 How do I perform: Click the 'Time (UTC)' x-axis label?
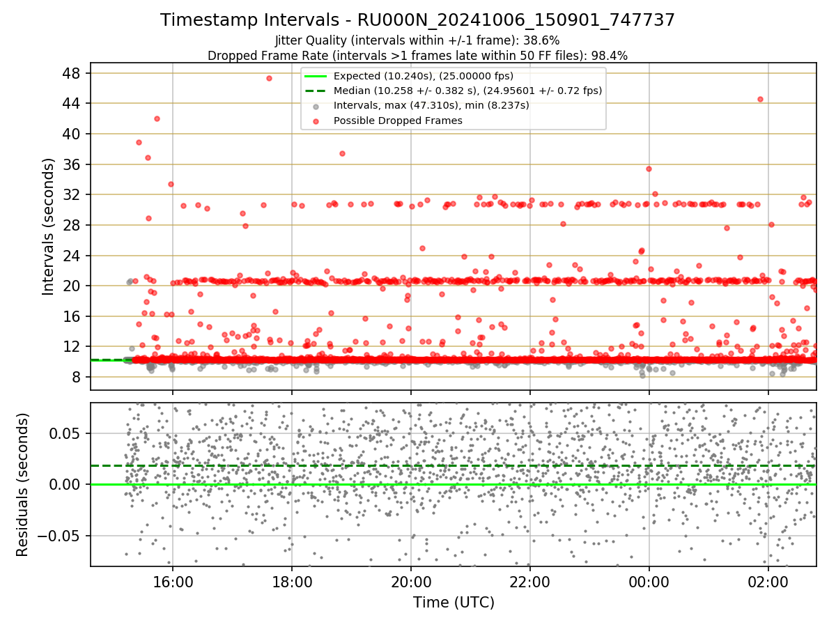point(454,602)
